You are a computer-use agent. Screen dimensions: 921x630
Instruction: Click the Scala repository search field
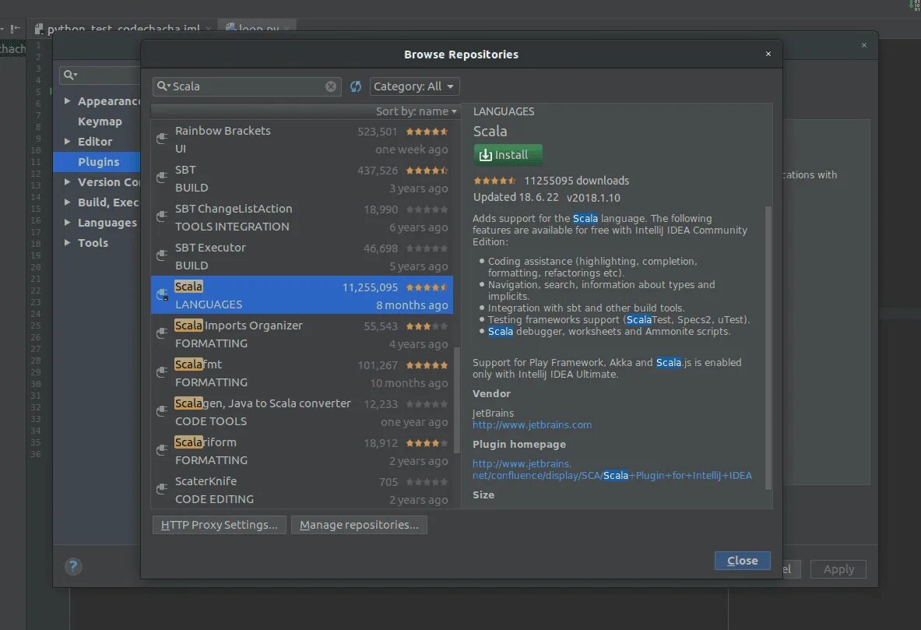point(248,86)
